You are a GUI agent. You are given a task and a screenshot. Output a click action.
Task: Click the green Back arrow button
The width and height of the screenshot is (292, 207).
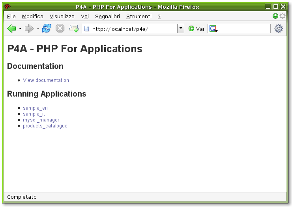[11, 28]
